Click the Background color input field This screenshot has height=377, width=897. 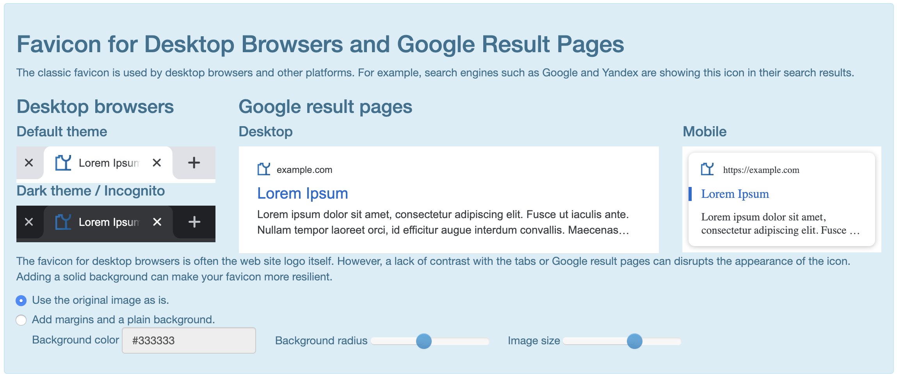pos(189,340)
